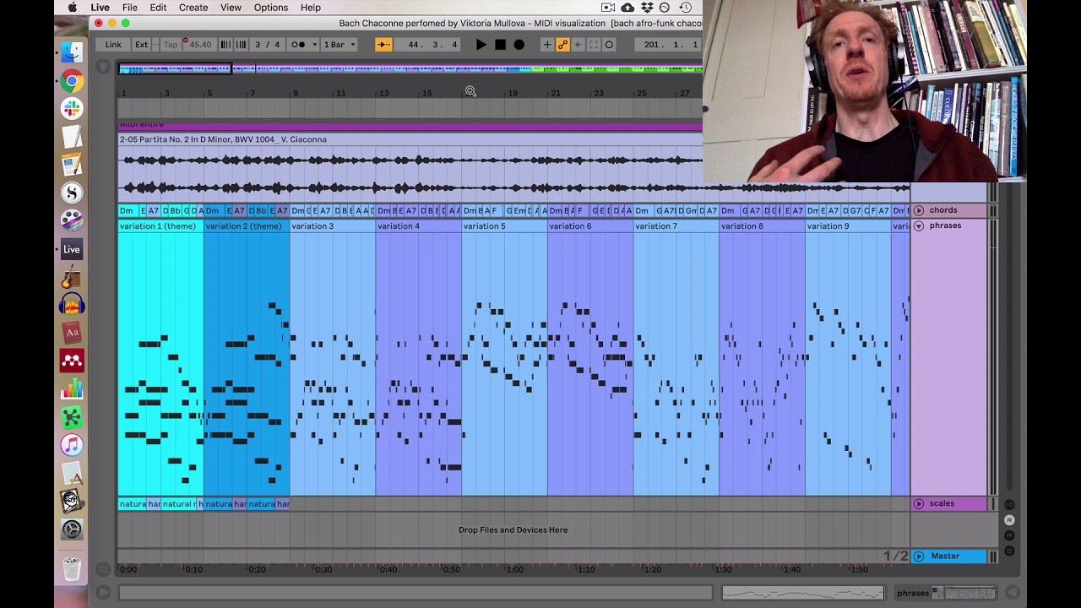The image size is (1081, 608).
Task: Click the 2-05 Partita No. 2 audio clip title
Action: click(x=223, y=139)
